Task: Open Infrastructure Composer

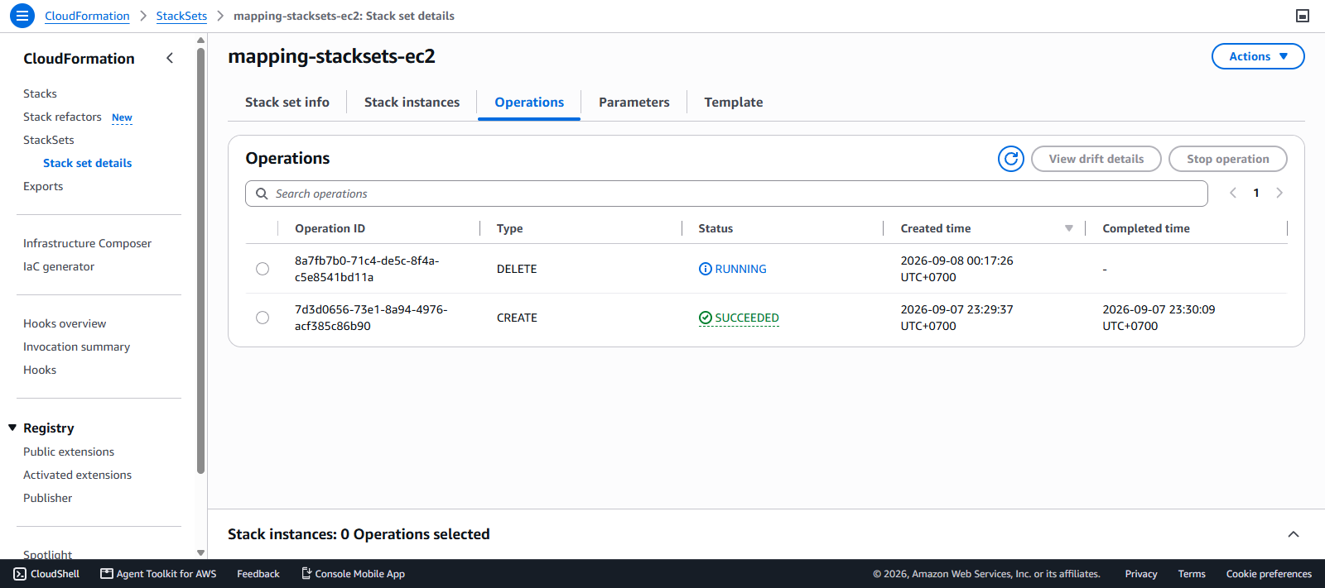Action: point(87,243)
